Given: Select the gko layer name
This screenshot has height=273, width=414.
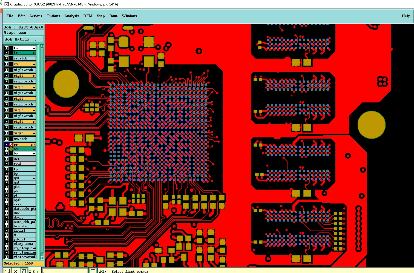Looking at the screenshot, I should coord(25,187).
